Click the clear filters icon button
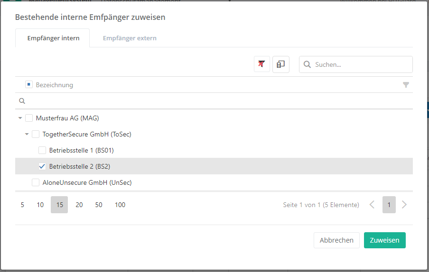 [x=261, y=64]
